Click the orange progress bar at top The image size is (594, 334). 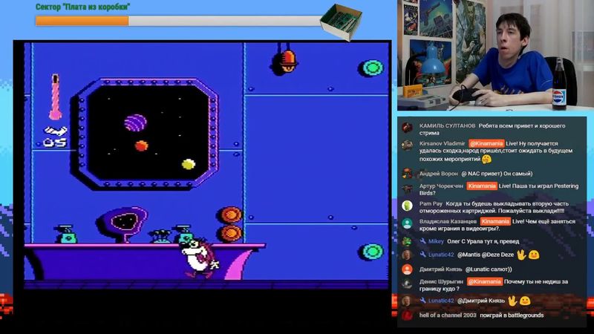click(82, 21)
